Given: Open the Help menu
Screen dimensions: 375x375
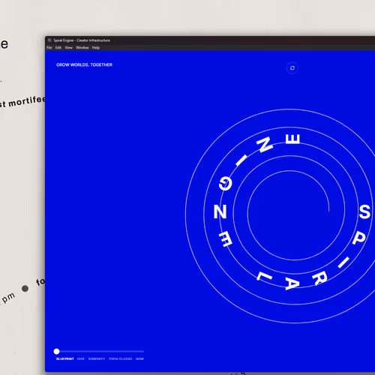Looking at the screenshot, I should coord(96,47).
